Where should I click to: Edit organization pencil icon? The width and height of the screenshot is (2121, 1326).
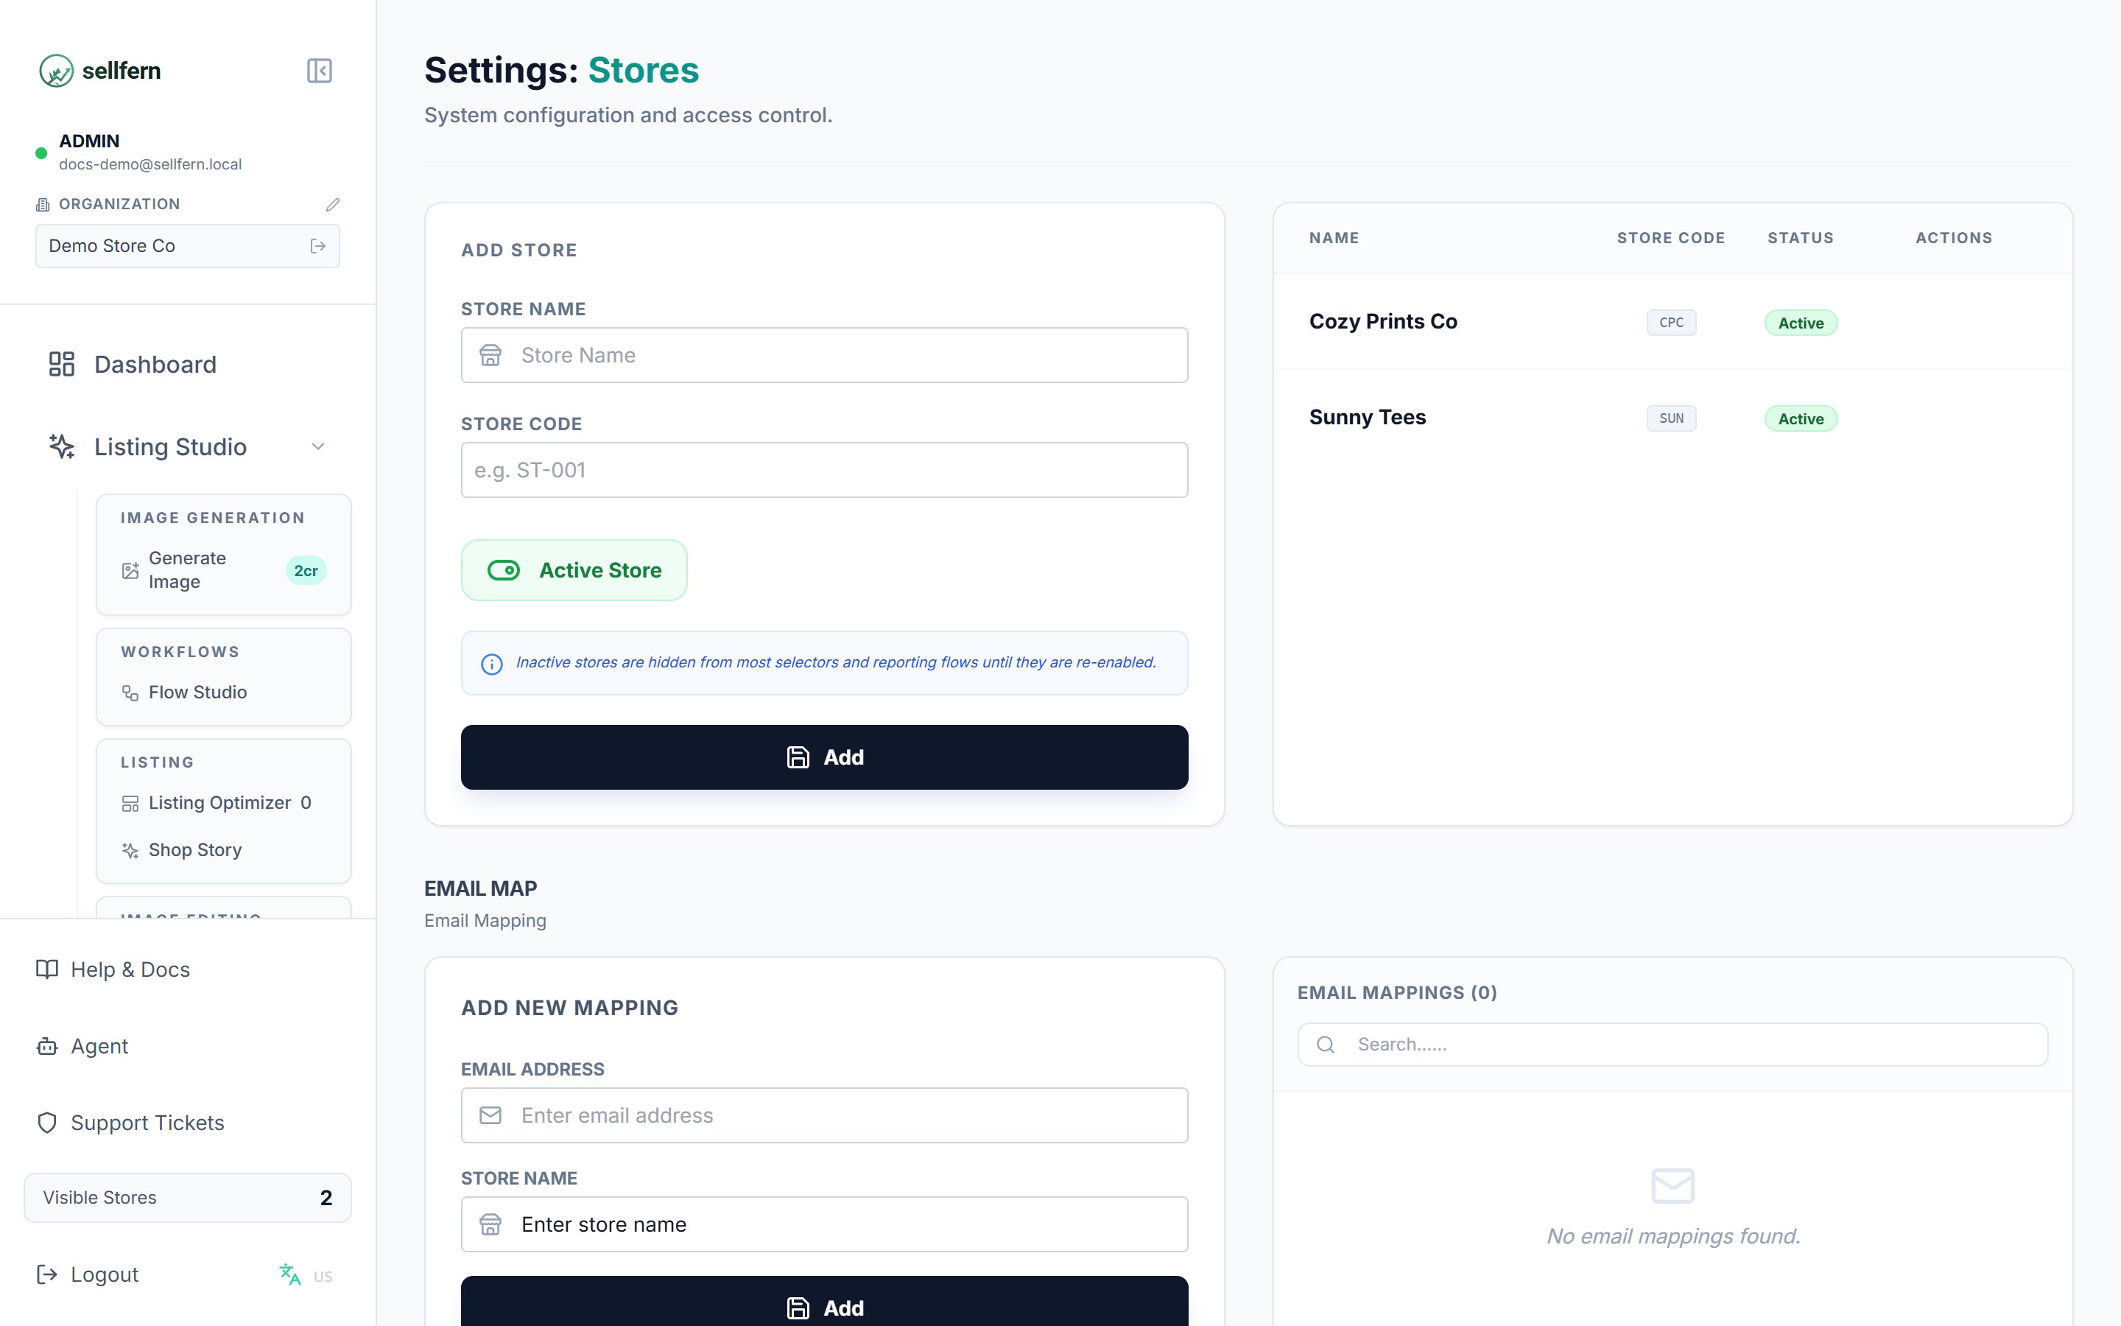(x=332, y=204)
